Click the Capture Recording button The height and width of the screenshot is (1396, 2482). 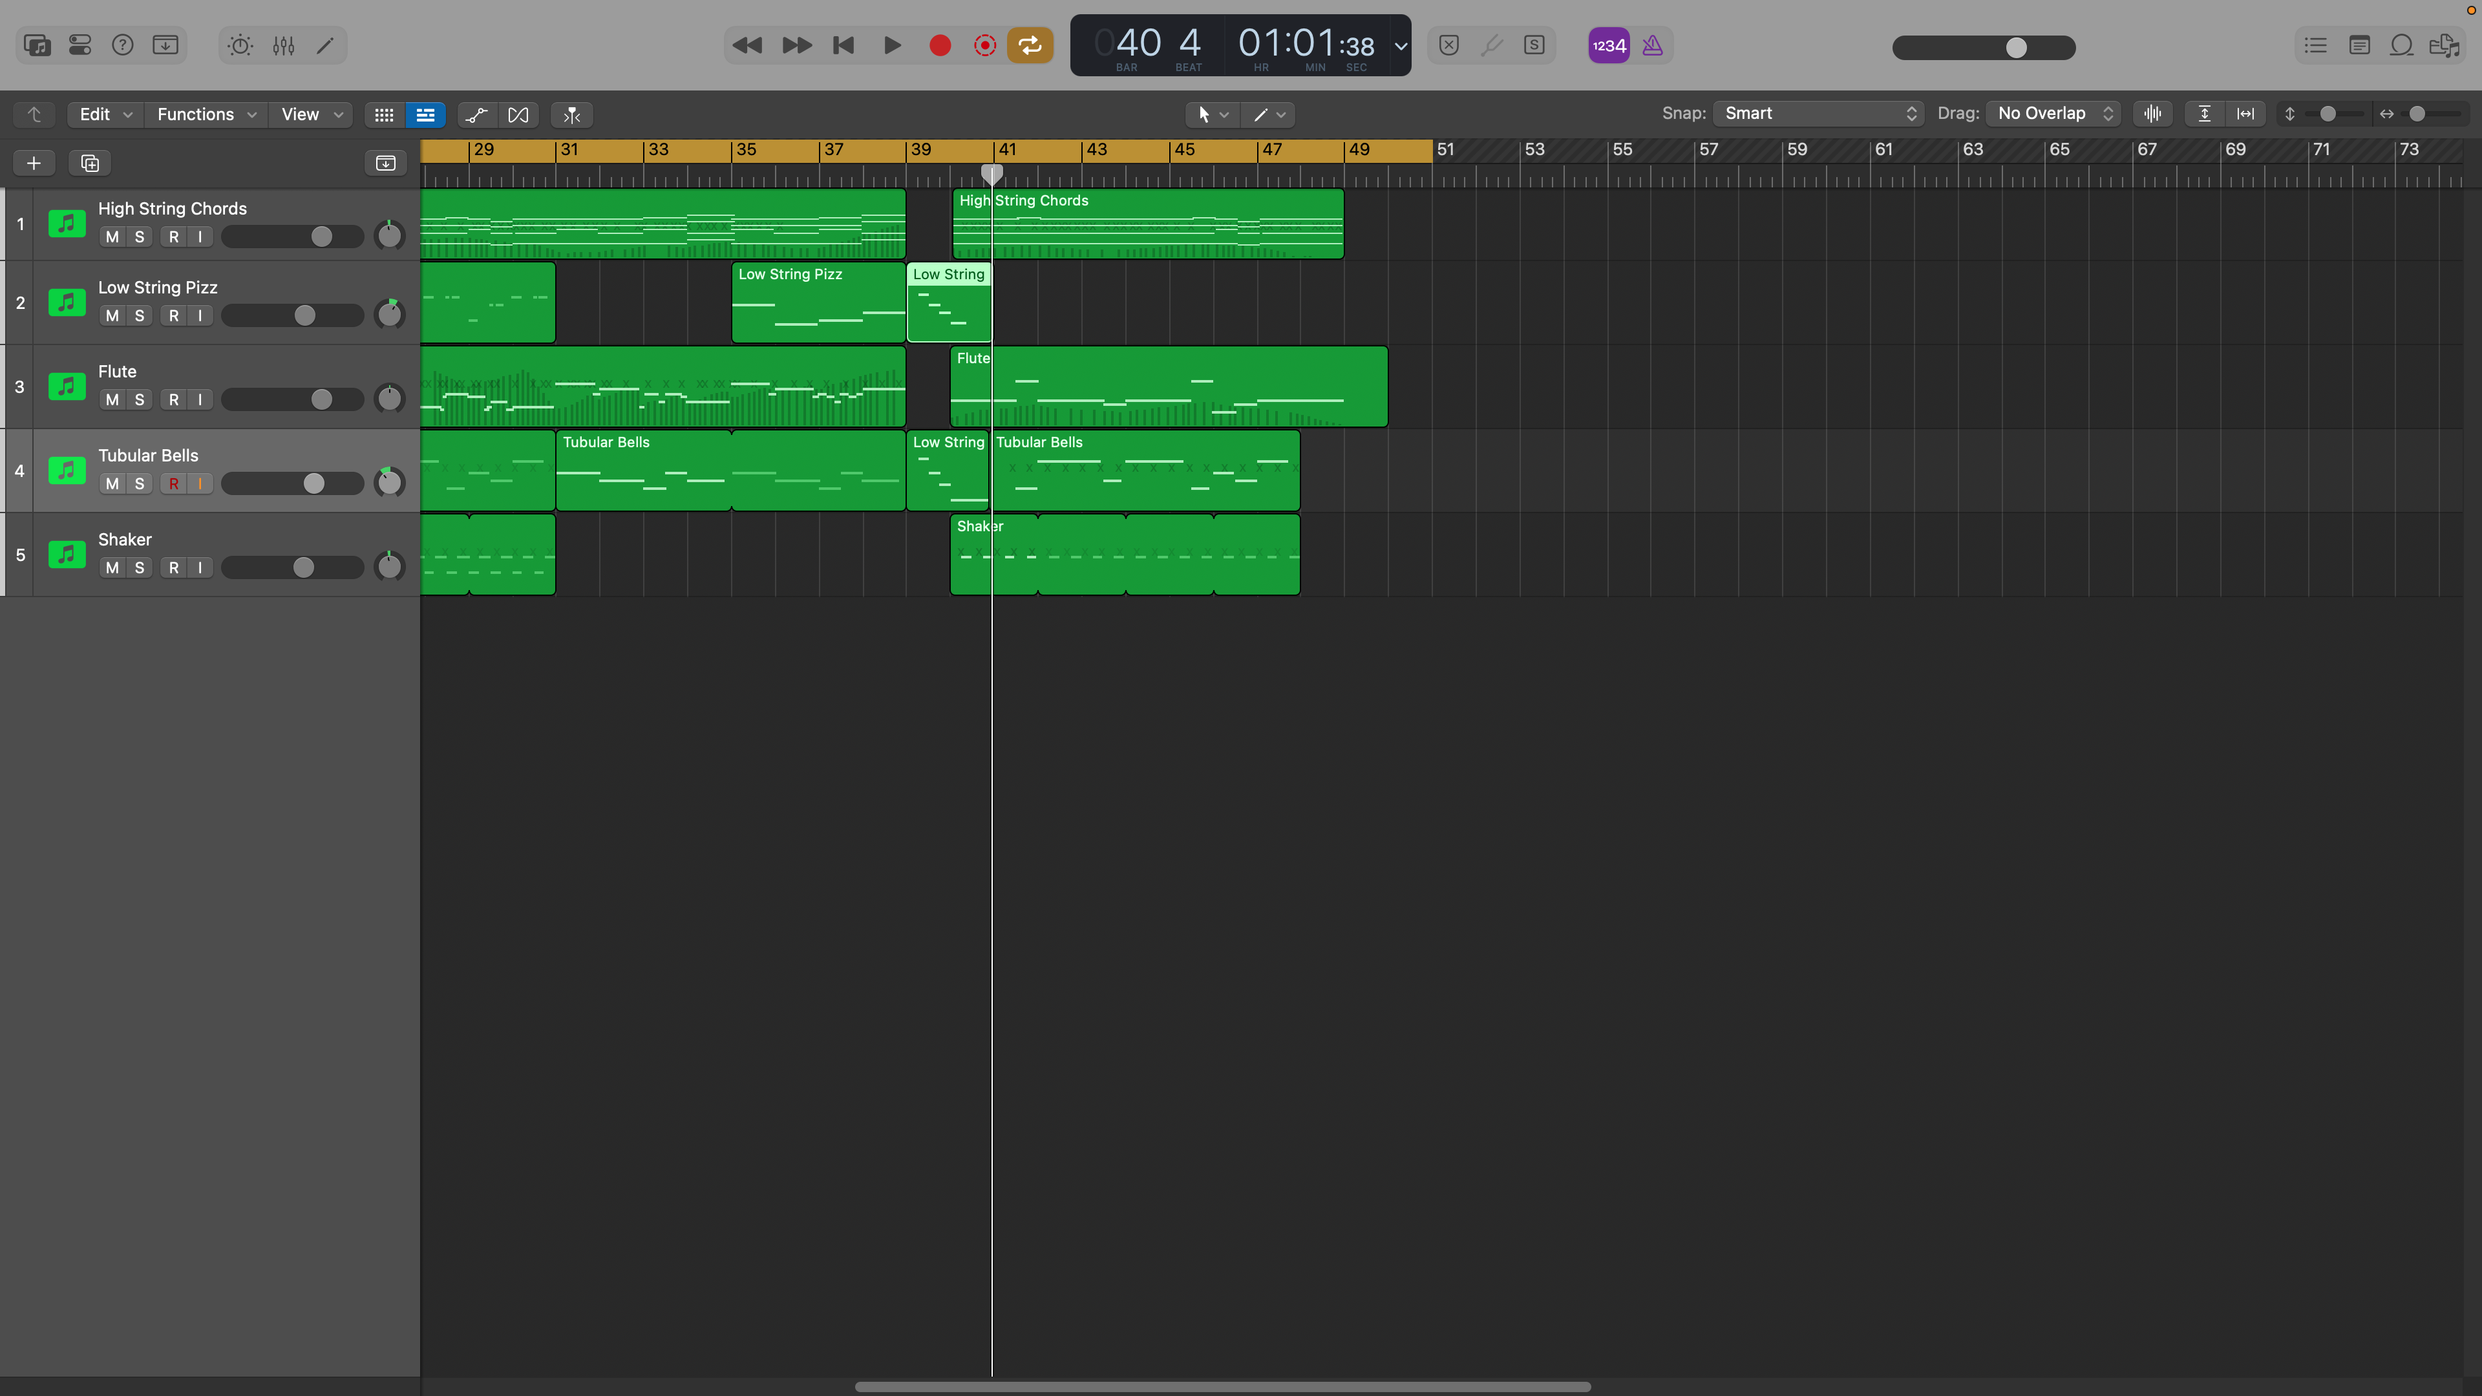(x=984, y=45)
